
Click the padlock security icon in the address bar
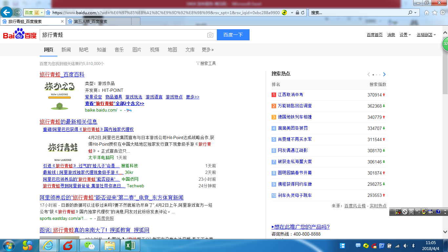297,12
